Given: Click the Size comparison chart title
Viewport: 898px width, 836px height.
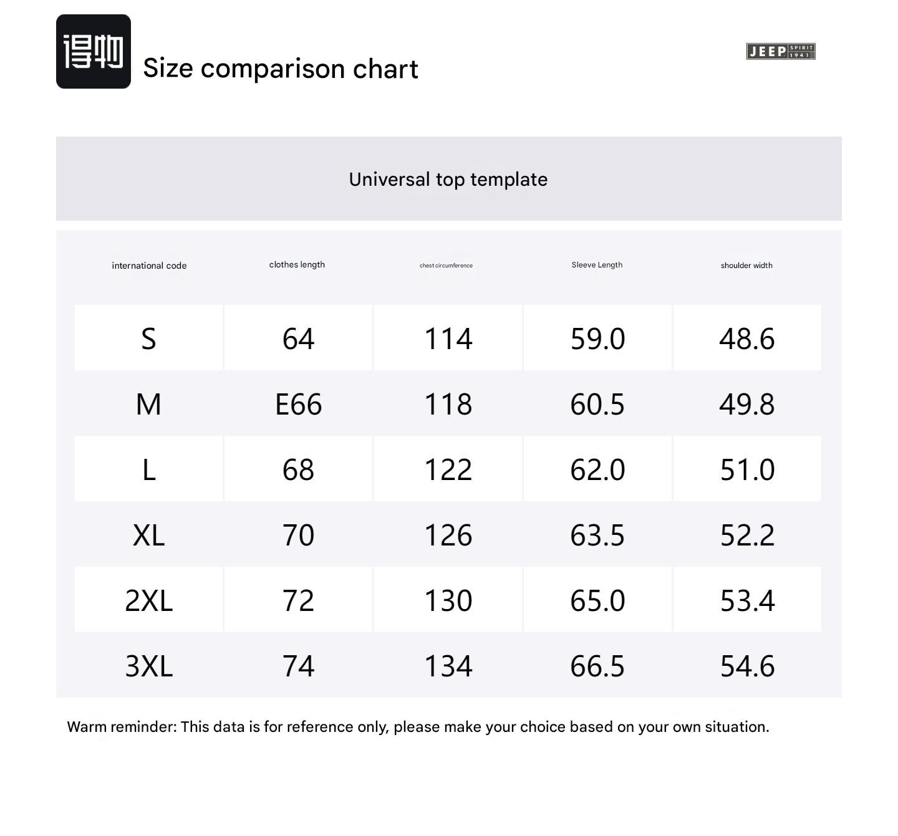Looking at the screenshot, I should (281, 69).
